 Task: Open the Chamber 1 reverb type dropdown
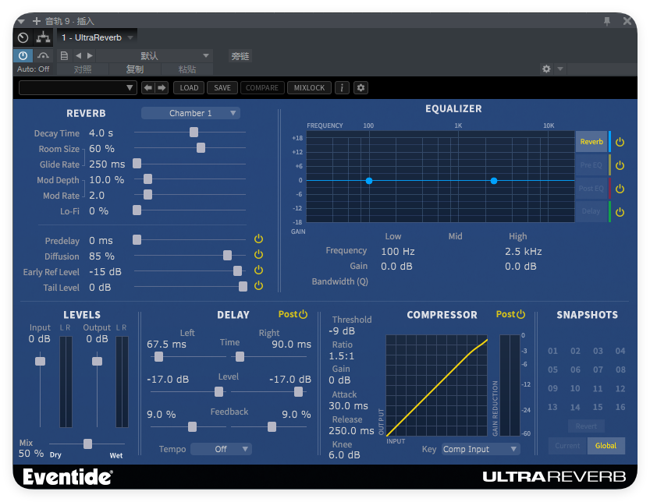click(190, 113)
